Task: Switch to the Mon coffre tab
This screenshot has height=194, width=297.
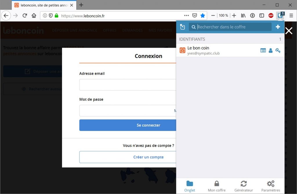Action: tap(217, 186)
